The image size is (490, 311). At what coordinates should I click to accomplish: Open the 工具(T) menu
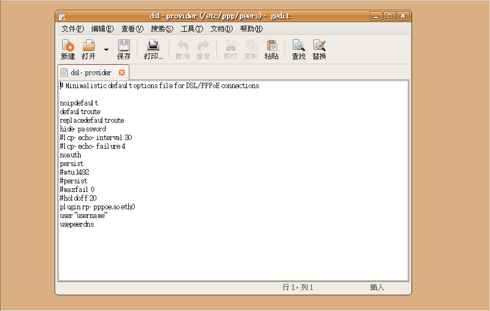[192, 29]
